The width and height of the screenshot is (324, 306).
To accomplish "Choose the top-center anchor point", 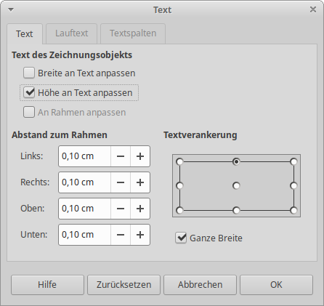I will 236,161.
